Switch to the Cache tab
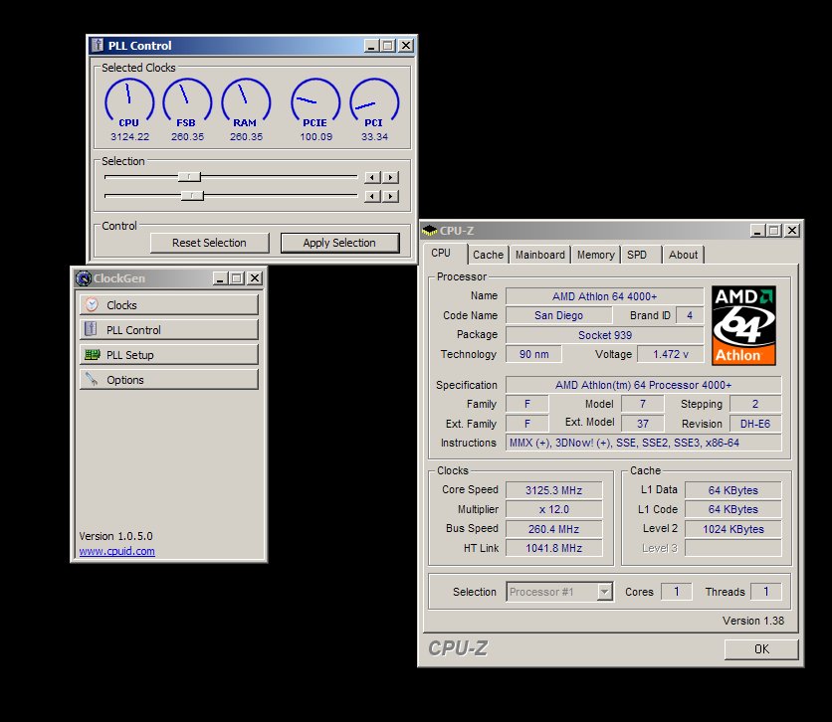Viewport: 832px width, 722px height. tap(489, 255)
